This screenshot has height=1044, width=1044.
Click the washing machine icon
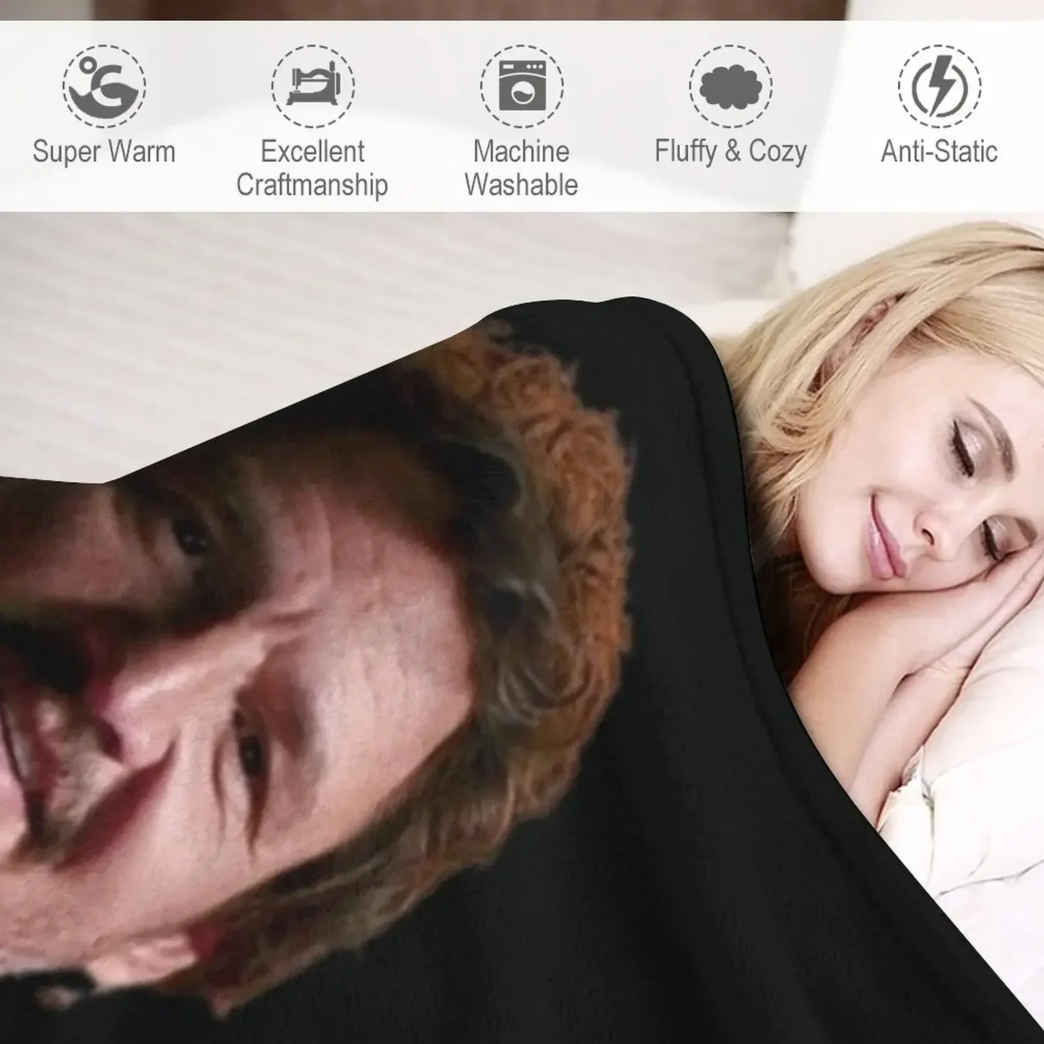tap(522, 86)
